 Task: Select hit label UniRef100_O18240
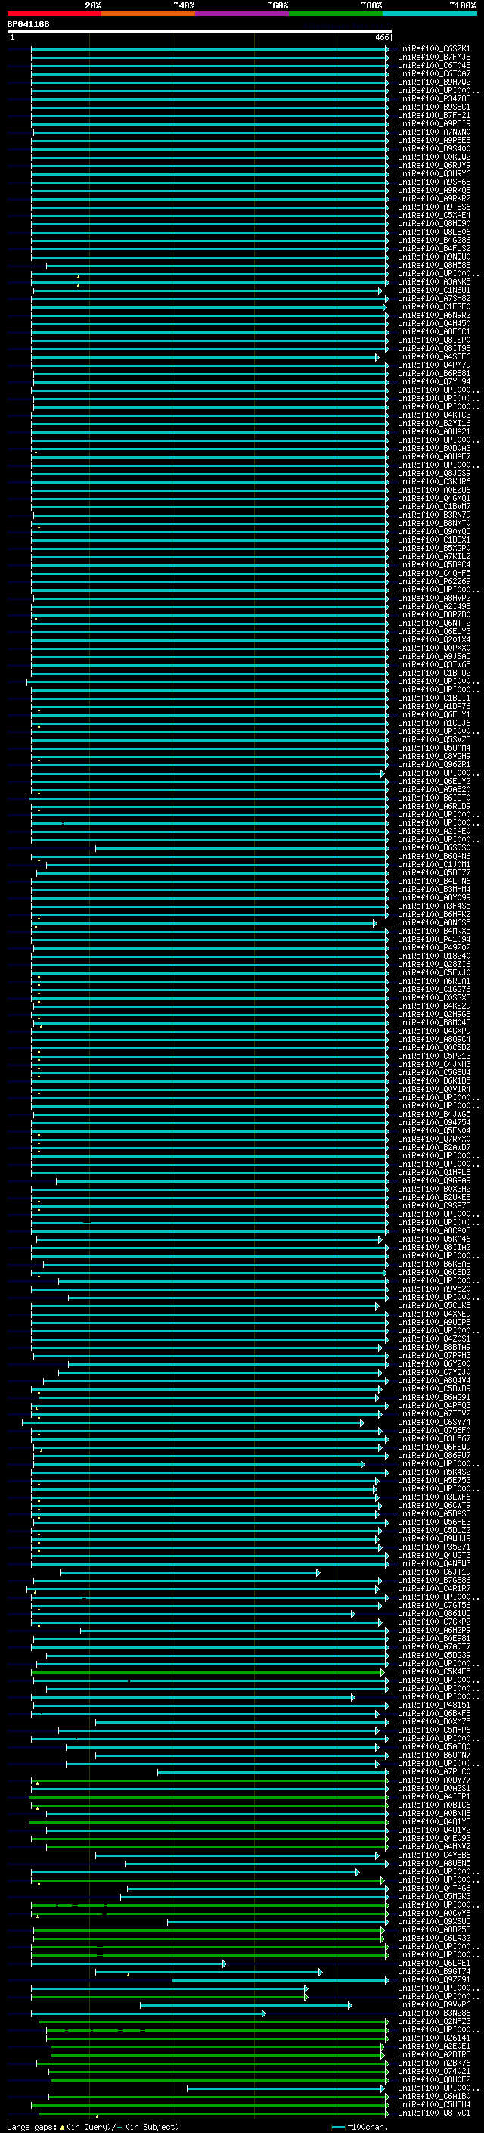click(433, 956)
